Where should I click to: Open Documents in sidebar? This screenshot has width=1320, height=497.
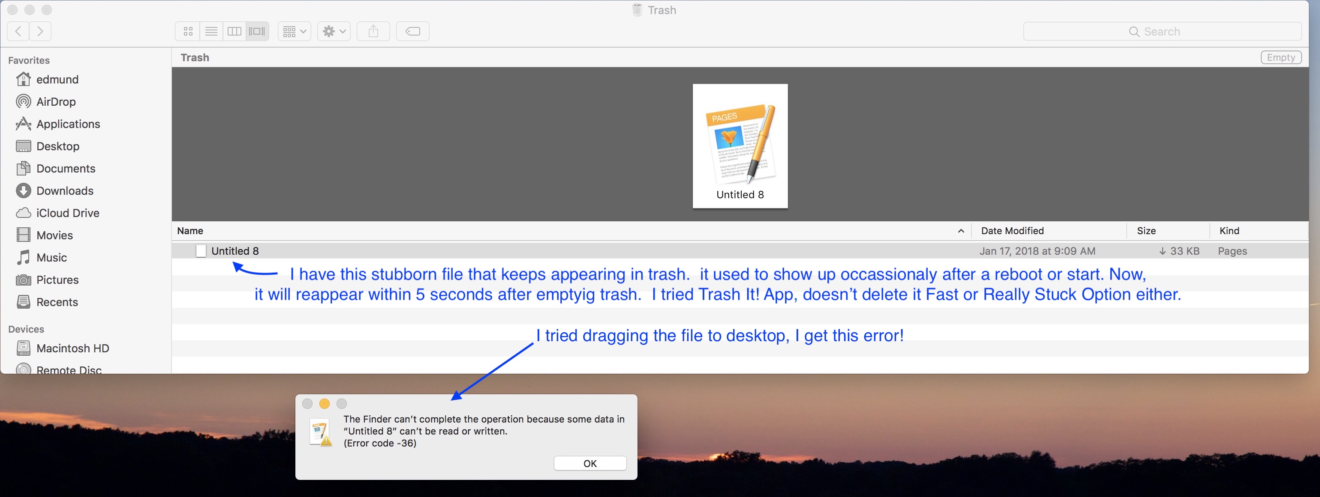click(x=56, y=168)
